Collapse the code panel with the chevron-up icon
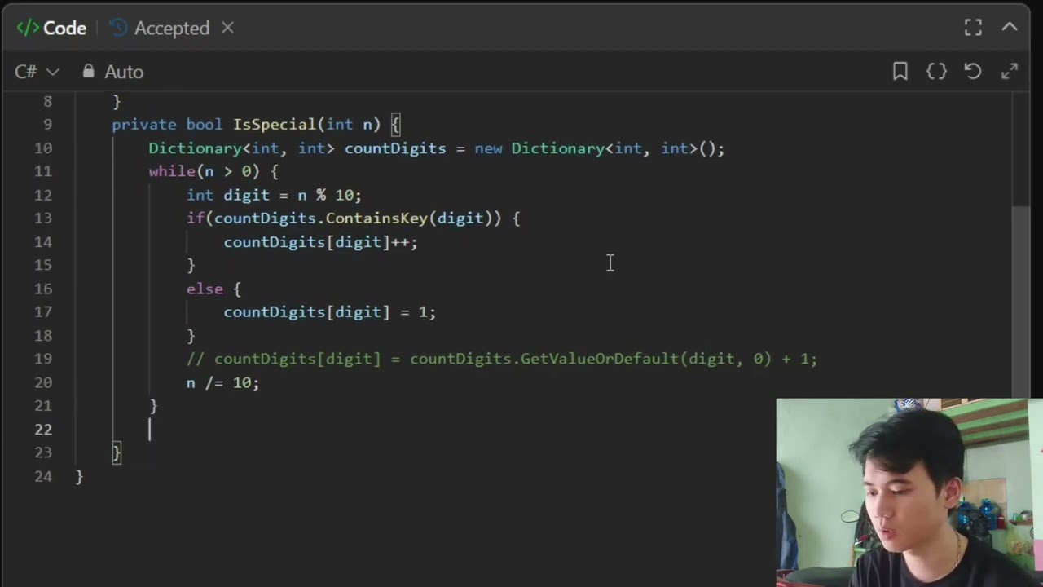Image resolution: width=1043 pixels, height=587 pixels. [x=1010, y=28]
